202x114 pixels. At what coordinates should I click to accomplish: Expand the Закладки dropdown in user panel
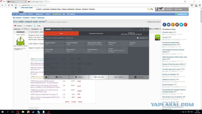169,9
